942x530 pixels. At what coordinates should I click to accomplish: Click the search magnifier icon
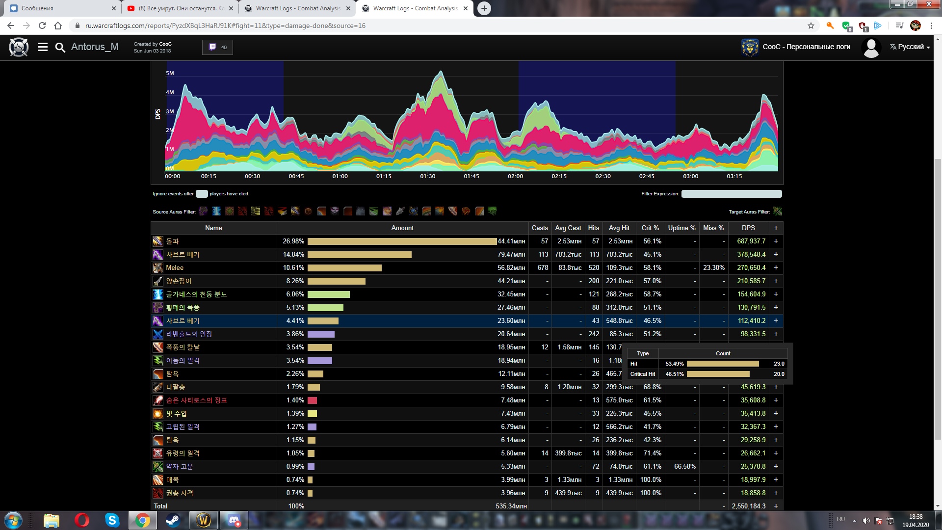60,47
